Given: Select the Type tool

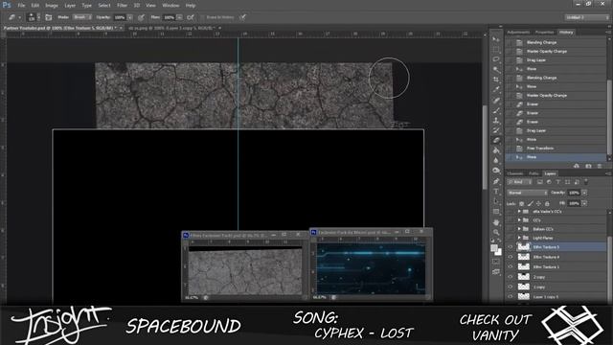Looking at the screenshot, I should coord(496,192).
